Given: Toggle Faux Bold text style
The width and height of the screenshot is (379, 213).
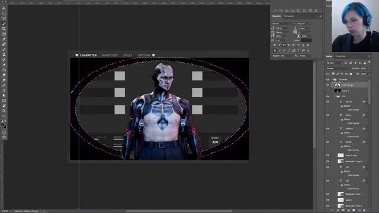Looking at the screenshot, I should [x=275, y=45].
